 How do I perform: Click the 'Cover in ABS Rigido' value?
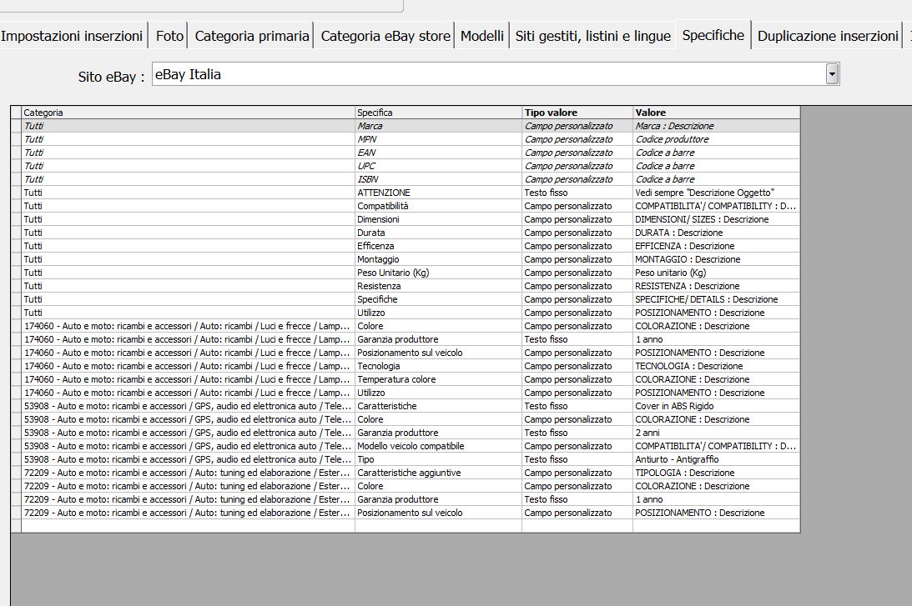717,407
